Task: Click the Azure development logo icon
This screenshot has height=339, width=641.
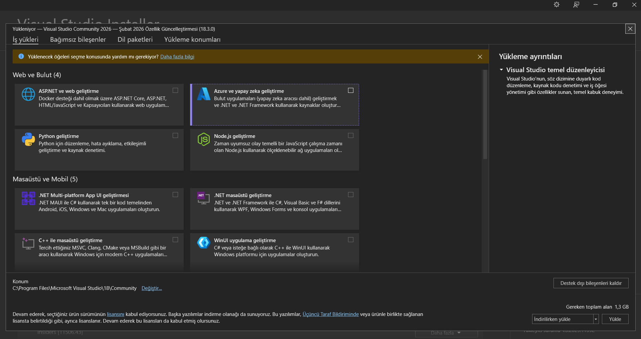Action: pos(204,94)
